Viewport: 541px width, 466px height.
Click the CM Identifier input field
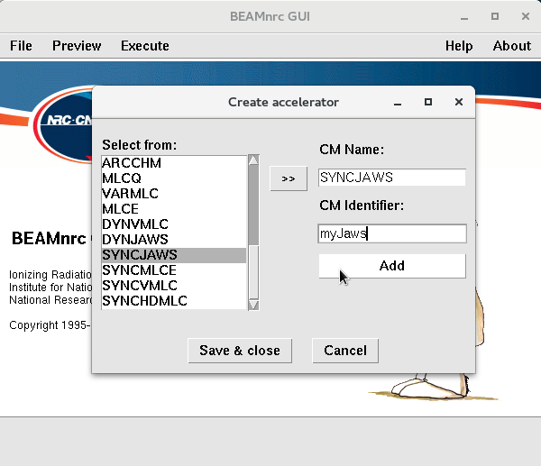pos(392,233)
